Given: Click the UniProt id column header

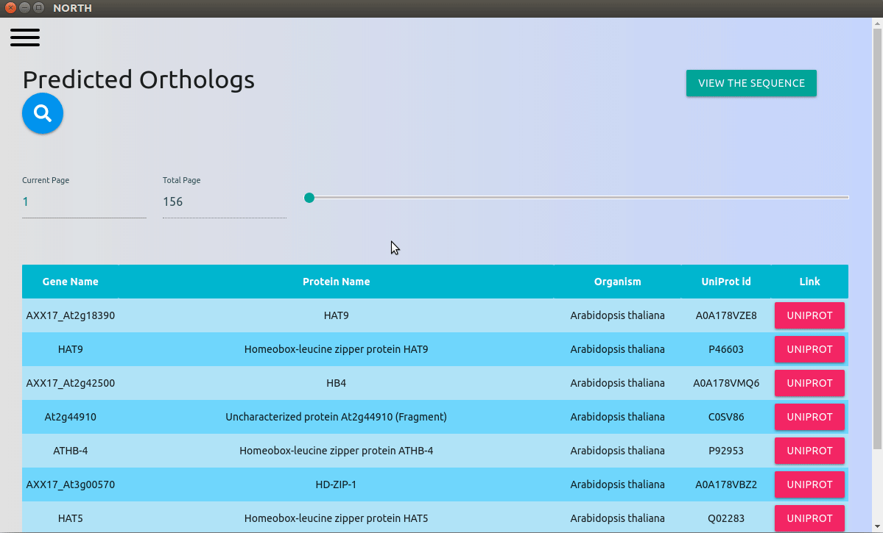Looking at the screenshot, I should pos(726,282).
